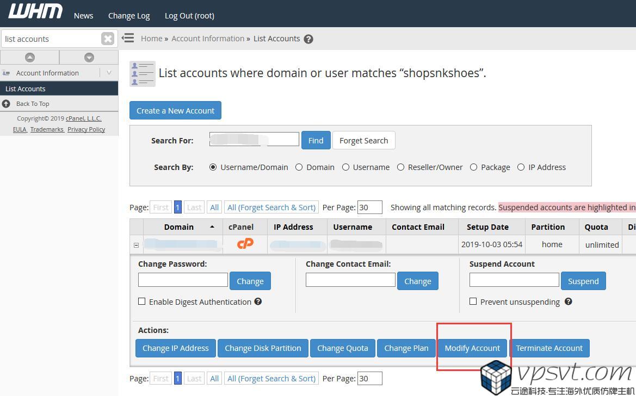This screenshot has height=396, width=636.
Task: Click the sidebar scroll-down arrow icon
Action: (89, 57)
